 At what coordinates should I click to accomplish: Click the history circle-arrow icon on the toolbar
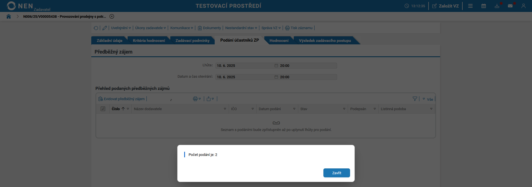pyautogui.click(x=96, y=28)
